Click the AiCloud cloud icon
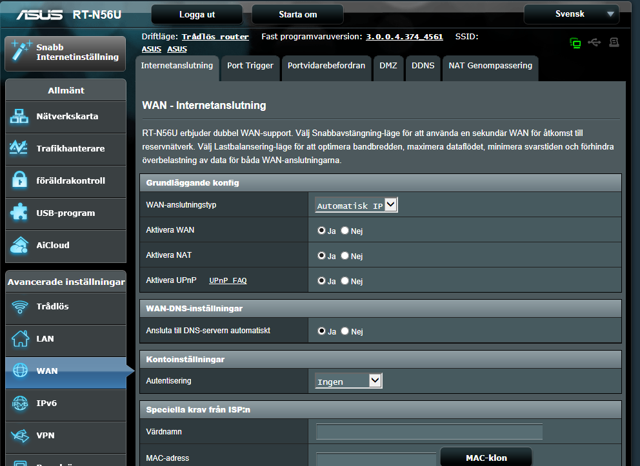640x466 pixels. 19,245
